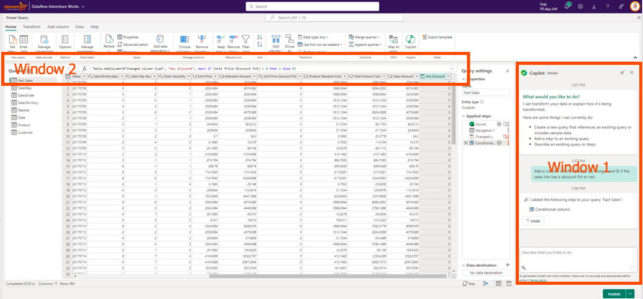The height and width of the screenshot is (299, 643).
Task: Click the Copilot ribbon icon
Action: click(x=410, y=40)
